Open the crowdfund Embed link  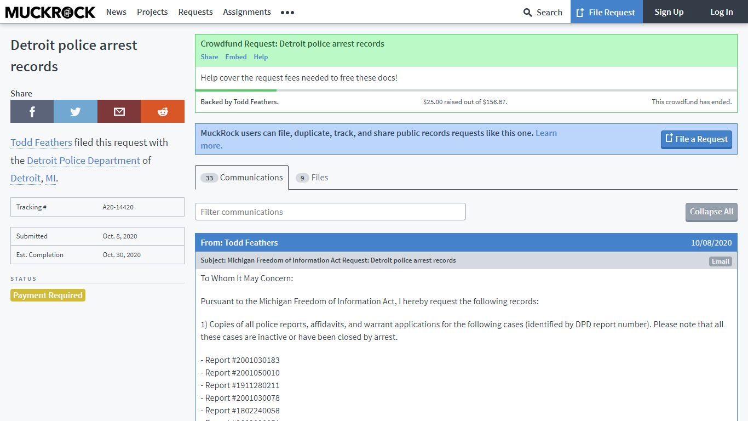(x=236, y=57)
